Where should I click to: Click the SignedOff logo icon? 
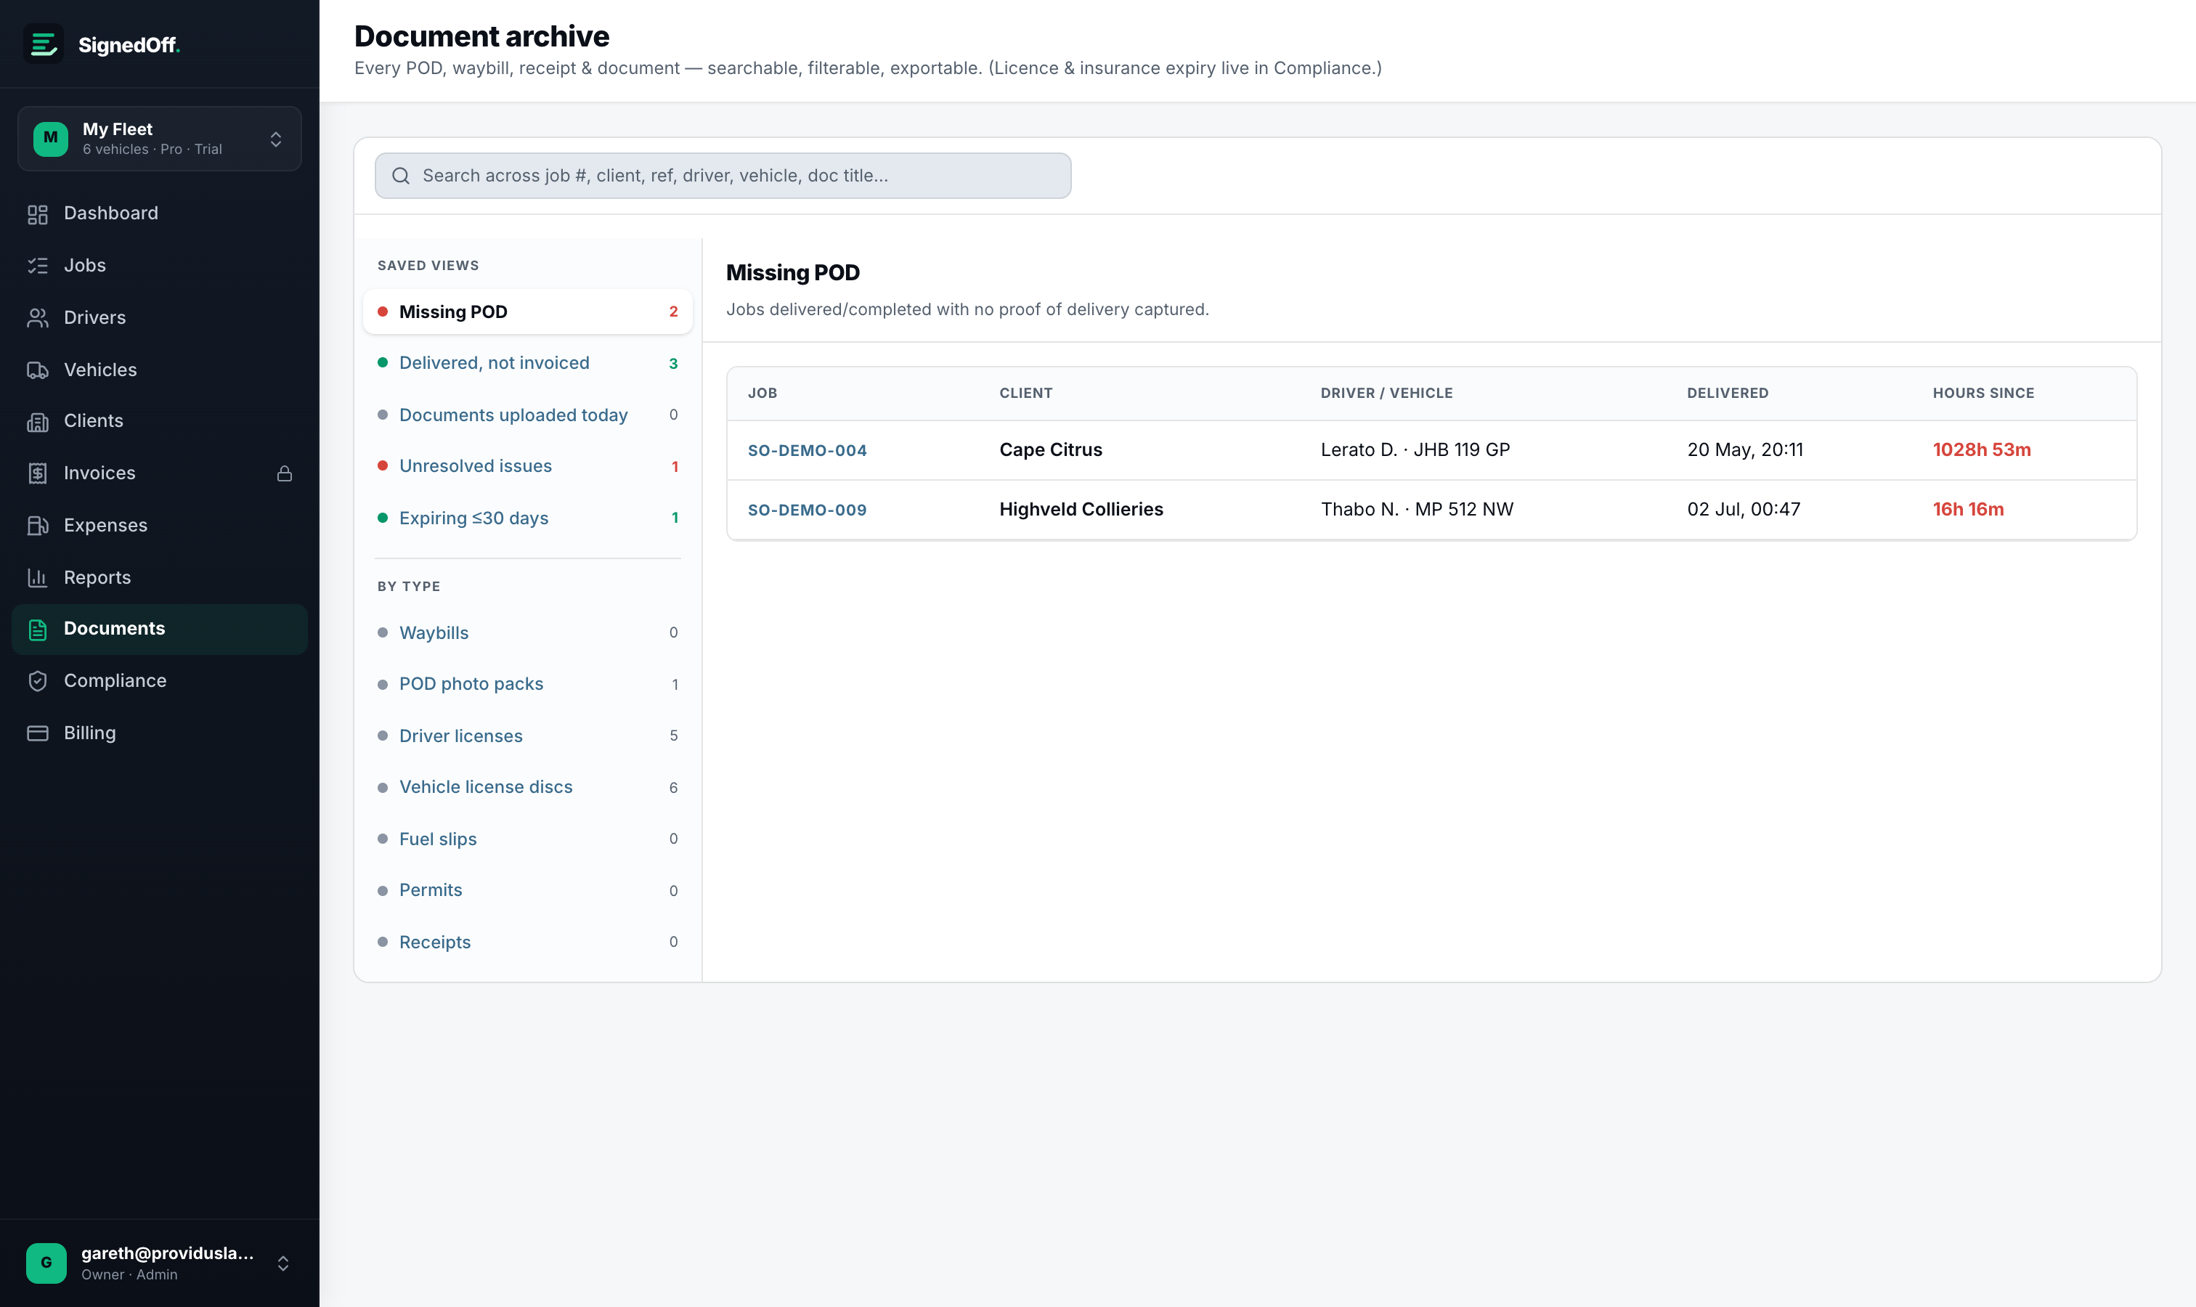43,44
